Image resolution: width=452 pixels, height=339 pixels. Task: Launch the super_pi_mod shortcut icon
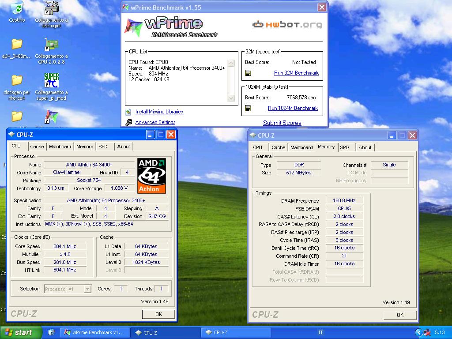[51, 80]
